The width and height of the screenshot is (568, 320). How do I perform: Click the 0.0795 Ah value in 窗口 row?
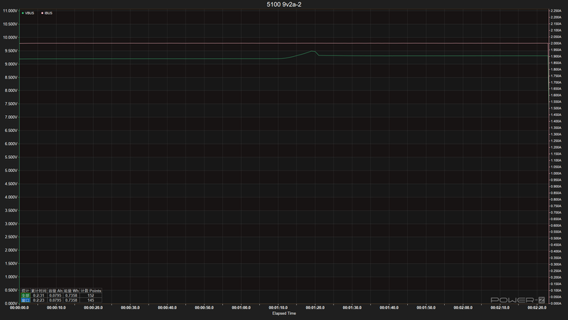coord(55,300)
